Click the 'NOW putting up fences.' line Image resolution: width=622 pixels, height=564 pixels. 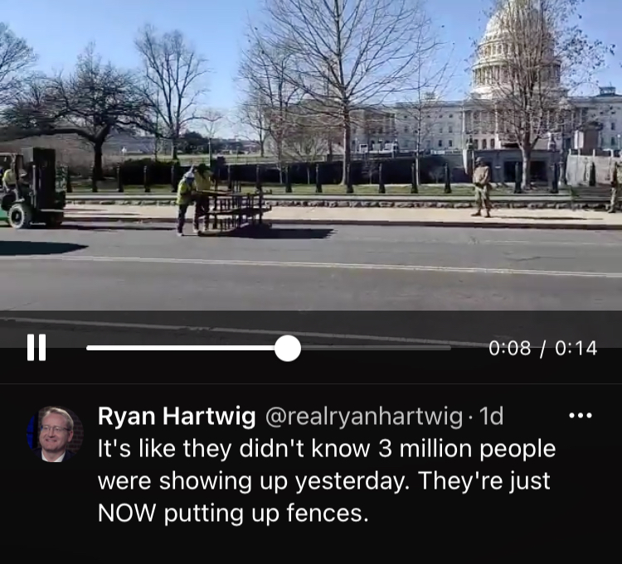point(233,513)
